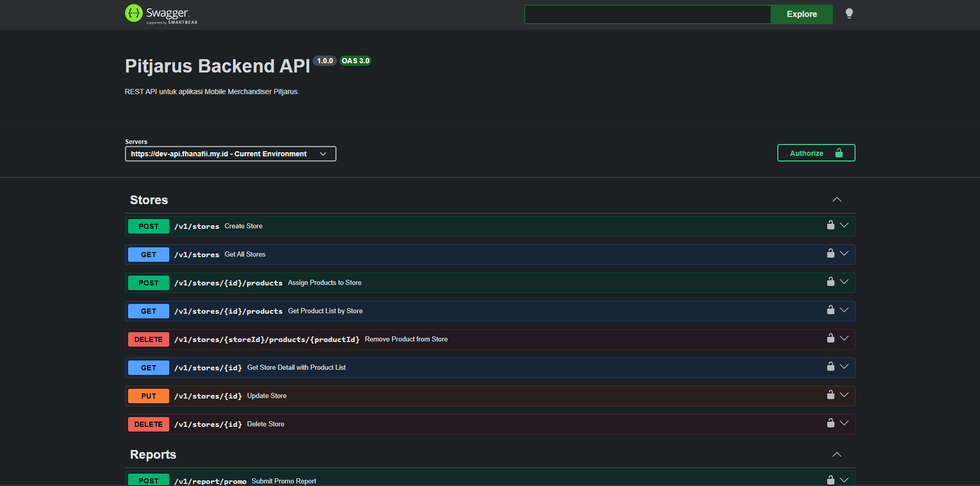The height and width of the screenshot is (486, 980).
Task: Click PUT badge of Update Store
Action: (149, 396)
